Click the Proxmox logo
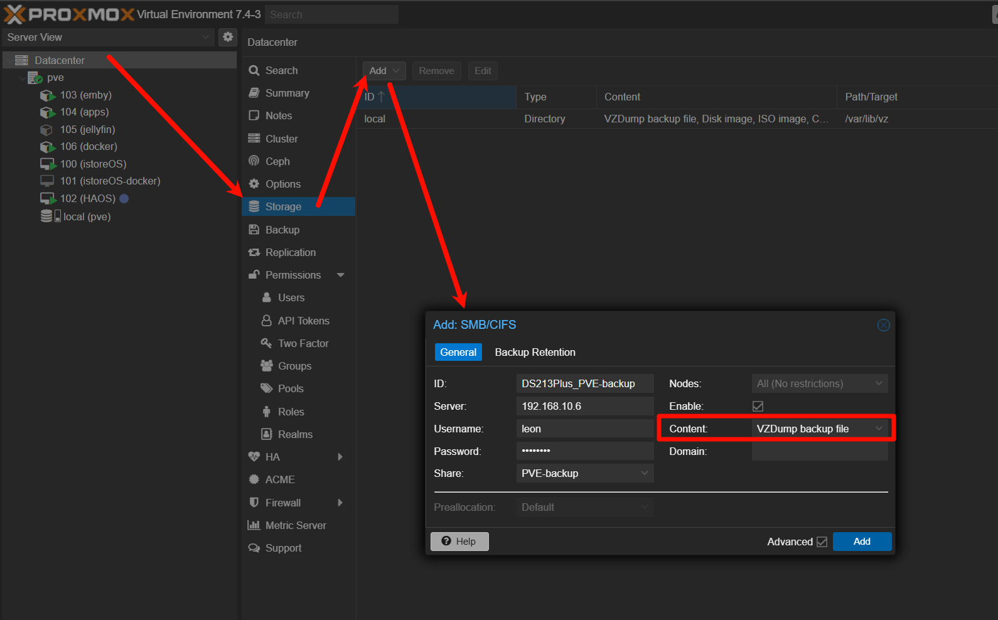This screenshot has width=998, height=620. coord(69,14)
